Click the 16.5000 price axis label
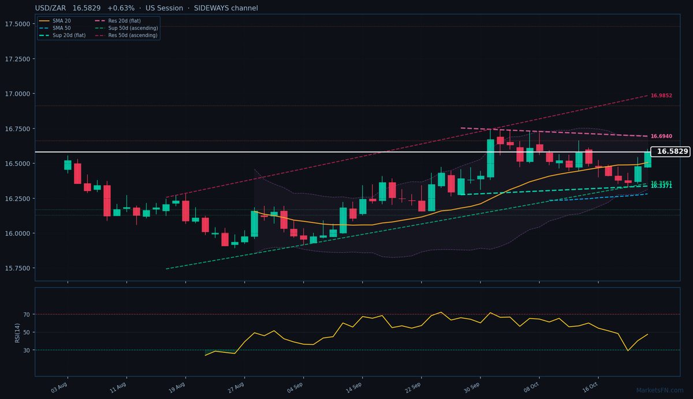Viewport: 693px width, 399px height. coord(17,164)
